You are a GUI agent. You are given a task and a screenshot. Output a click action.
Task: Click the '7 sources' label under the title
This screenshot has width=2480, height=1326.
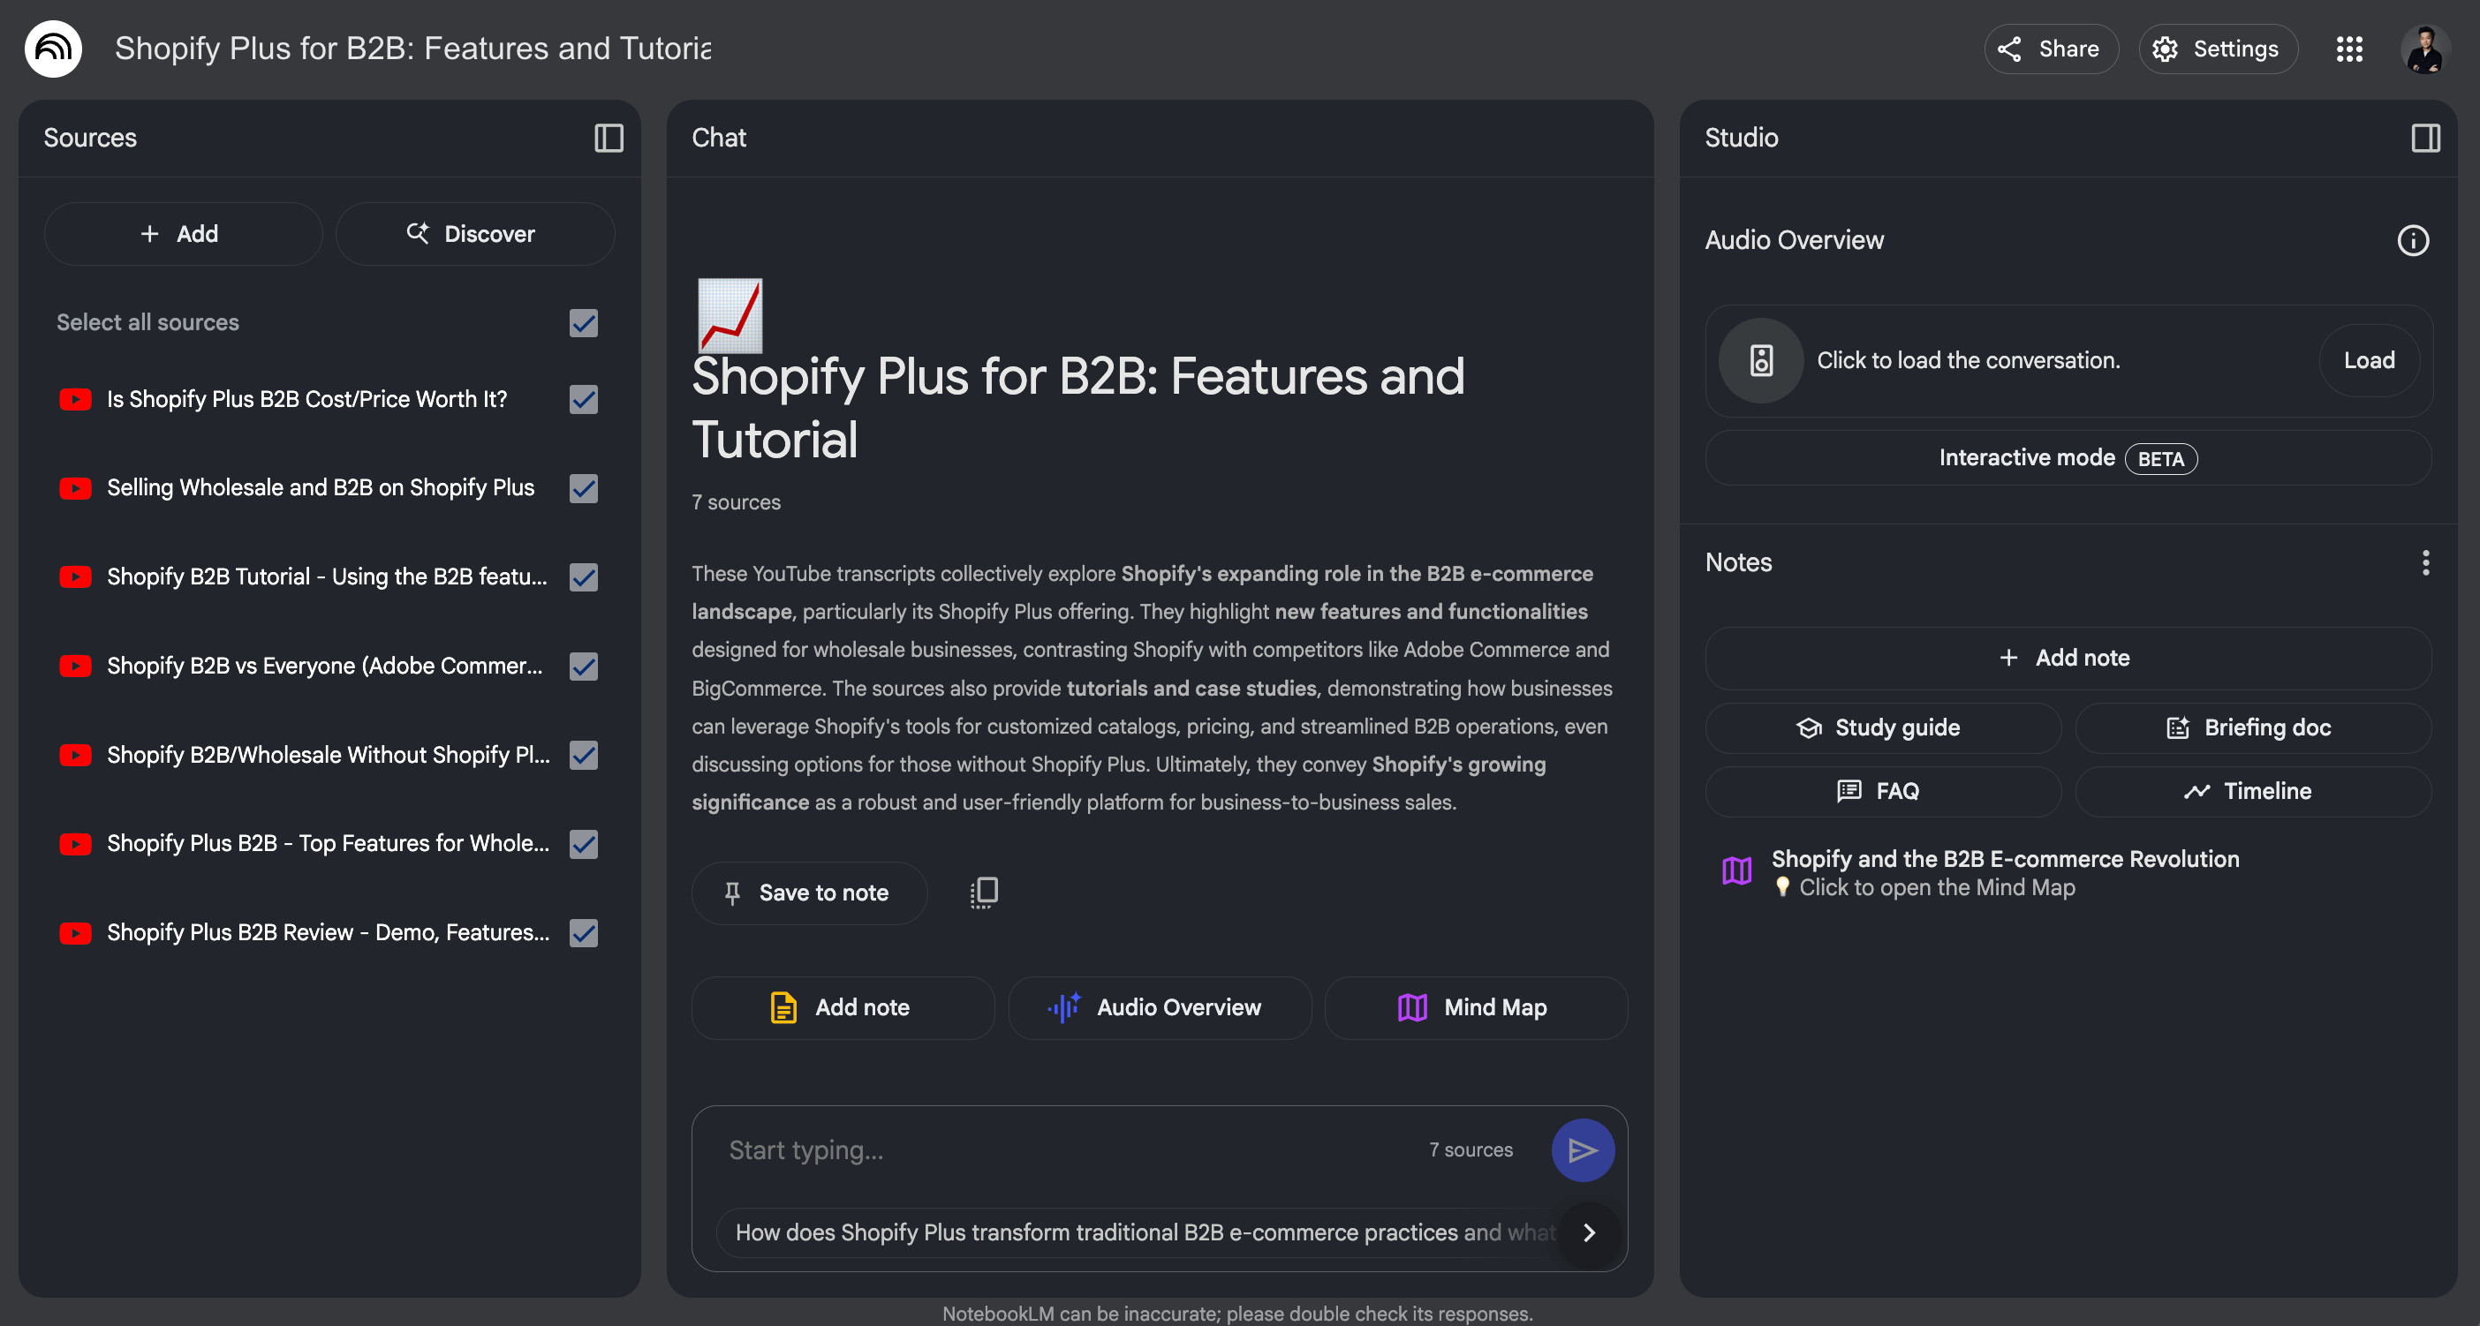coord(736,502)
